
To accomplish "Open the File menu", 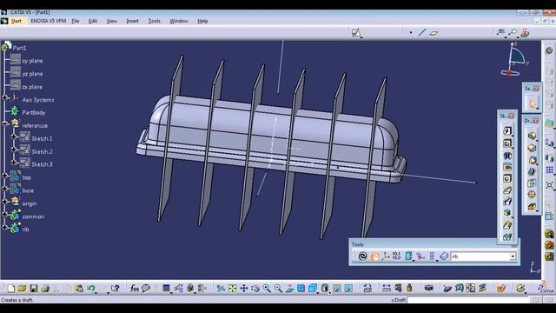I will point(76,21).
